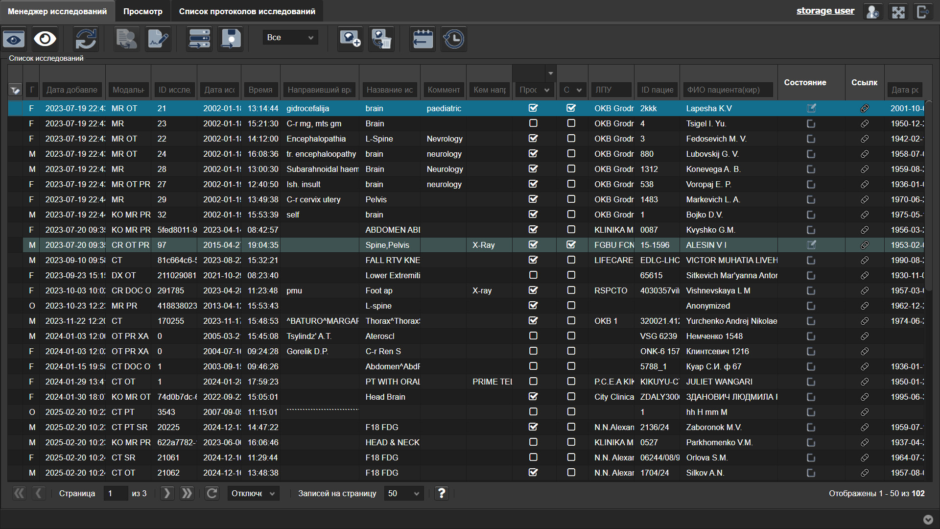Jump to the last page
This screenshot has height=529, width=940.
(x=187, y=493)
